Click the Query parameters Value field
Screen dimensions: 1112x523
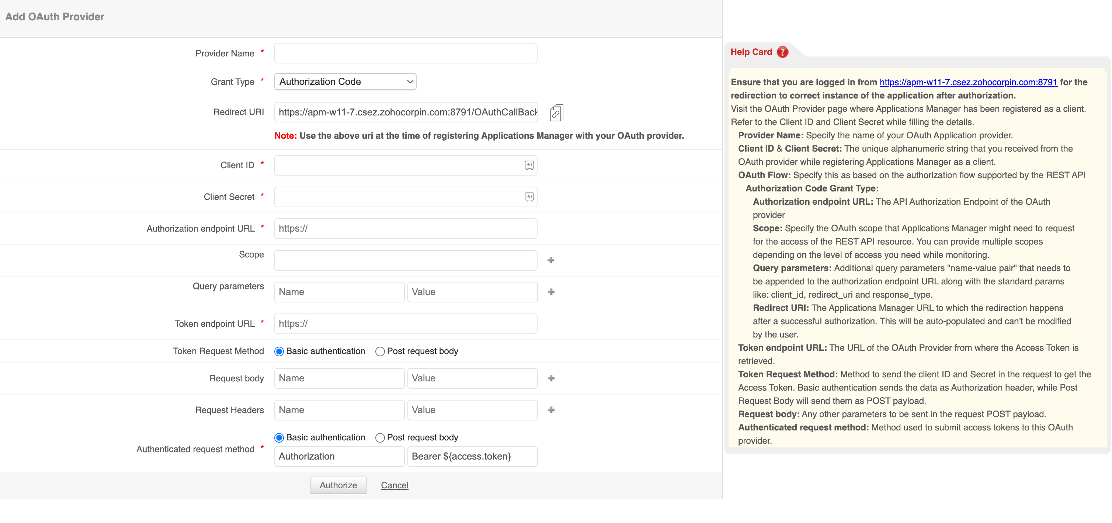pyautogui.click(x=472, y=292)
